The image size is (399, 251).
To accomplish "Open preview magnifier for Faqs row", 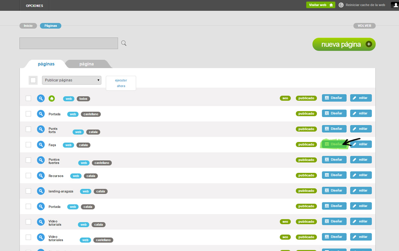I will coord(41,145).
